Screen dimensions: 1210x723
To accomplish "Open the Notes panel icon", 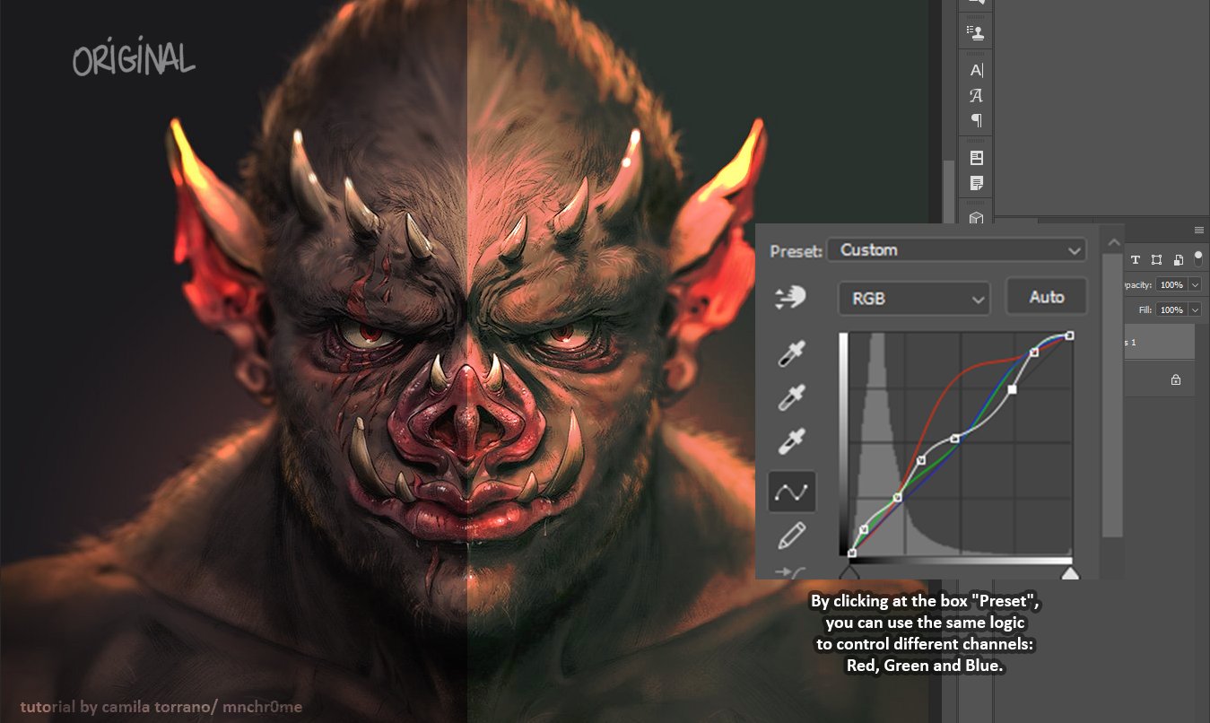I will [976, 183].
